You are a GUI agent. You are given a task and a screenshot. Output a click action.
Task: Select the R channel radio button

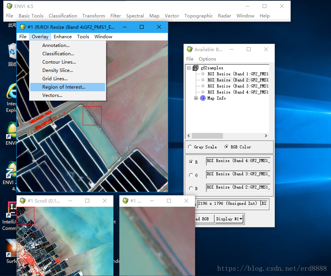click(191, 162)
